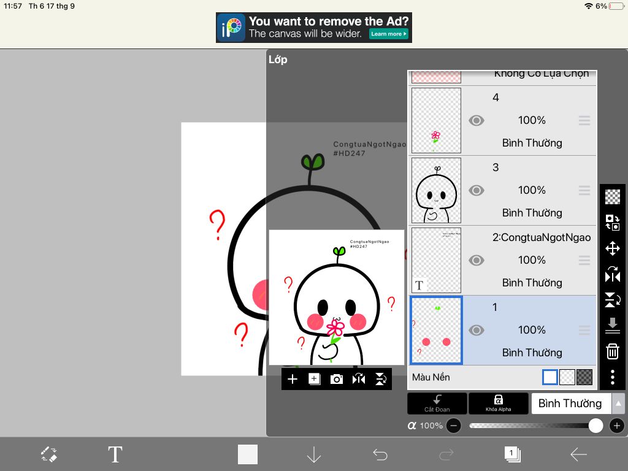This screenshot has height=471, width=628.
Task: Grab reorder handle of layer 4
Action: (x=584, y=120)
